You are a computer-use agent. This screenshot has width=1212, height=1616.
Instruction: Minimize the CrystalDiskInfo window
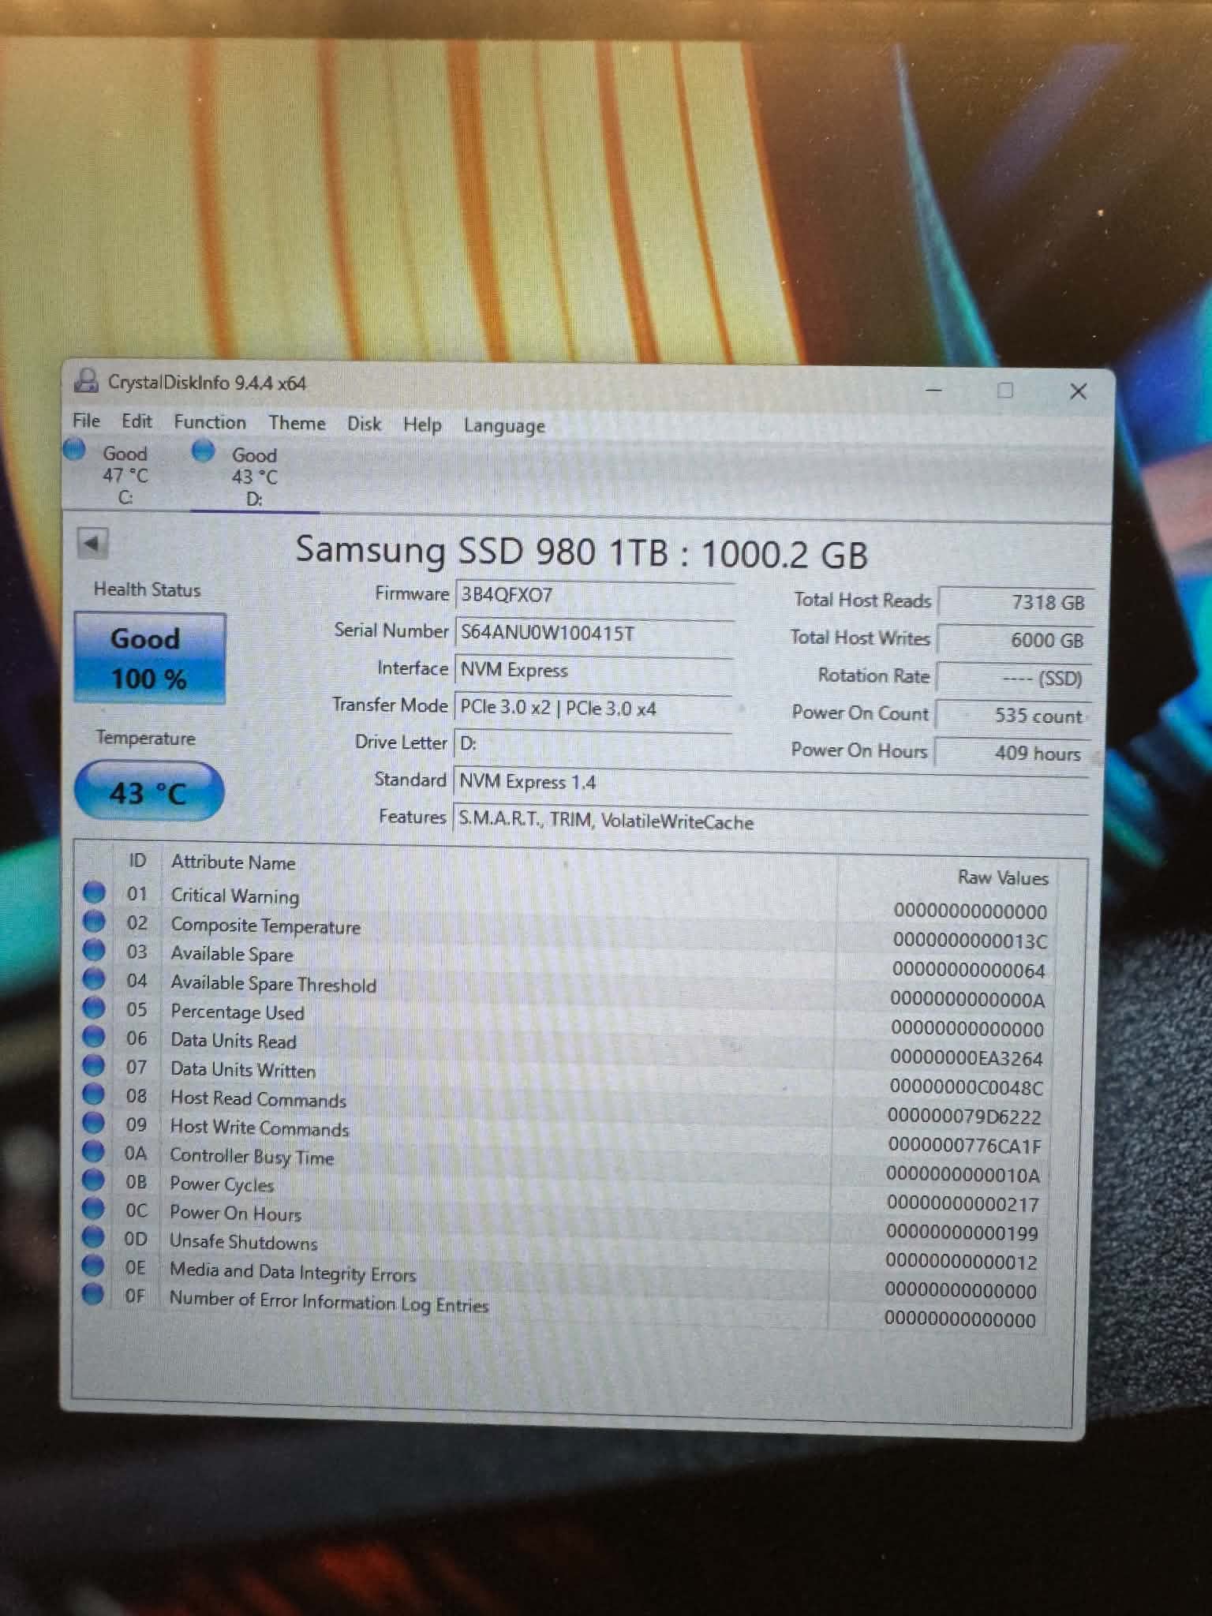click(x=933, y=390)
